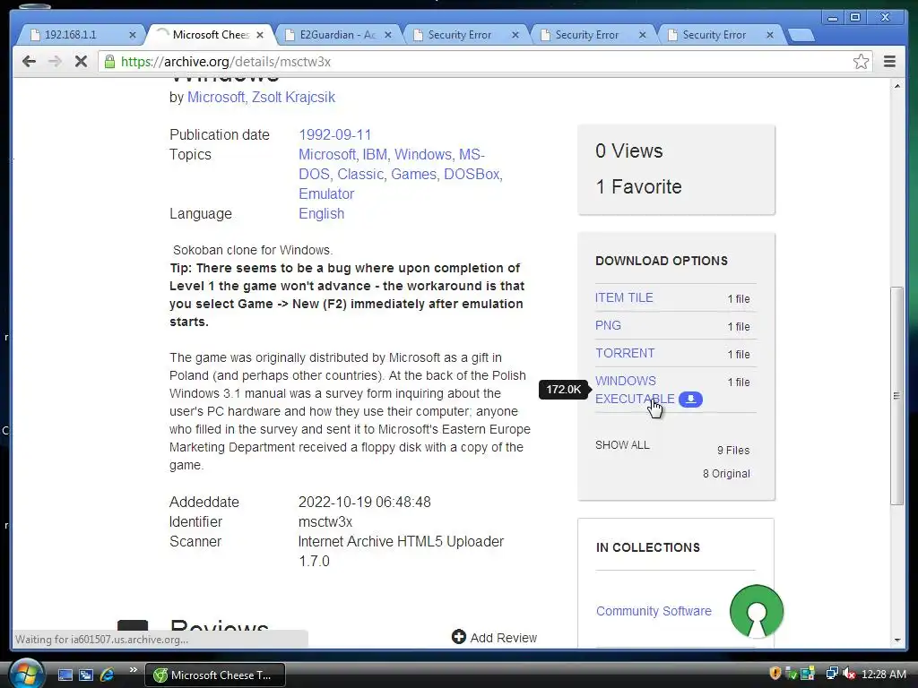Open the Classic topic link
This screenshot has width=918, height=688.
[x=361, y=175]
